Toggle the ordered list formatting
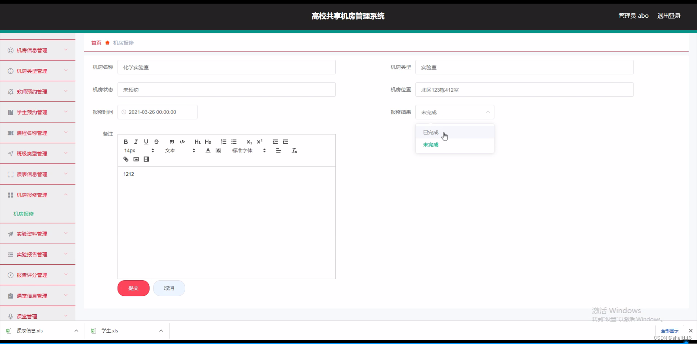 (x=223, y=142)
